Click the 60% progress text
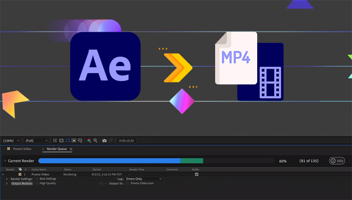Screen dimensions: 352x200 (x=283, y=161)
